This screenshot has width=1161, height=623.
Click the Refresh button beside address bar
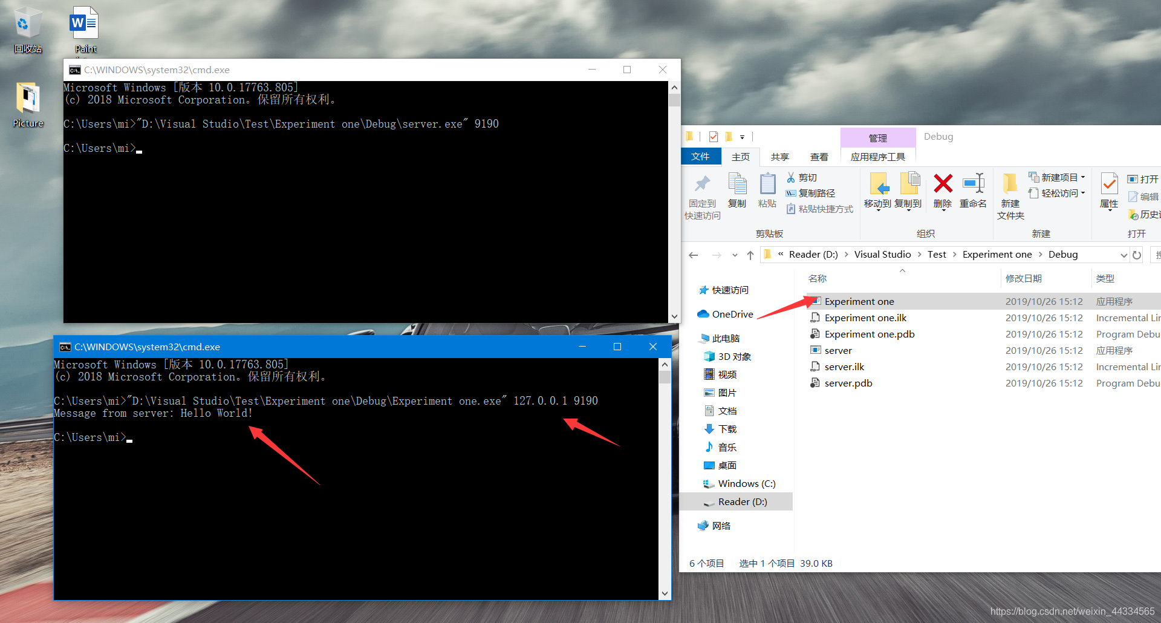click(1137, 255)
